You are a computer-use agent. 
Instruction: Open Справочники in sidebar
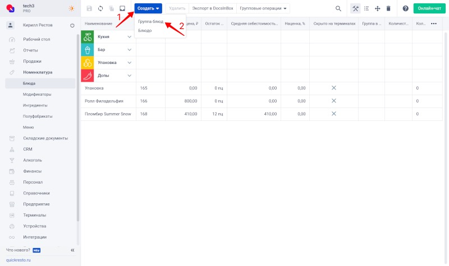point(36,193)
